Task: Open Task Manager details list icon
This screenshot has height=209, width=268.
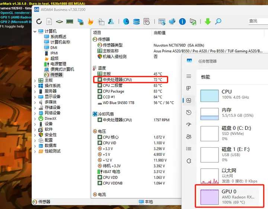Action: [189, 149]
